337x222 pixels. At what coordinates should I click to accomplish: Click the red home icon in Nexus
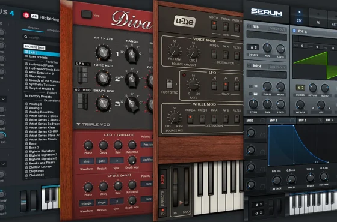26,16
